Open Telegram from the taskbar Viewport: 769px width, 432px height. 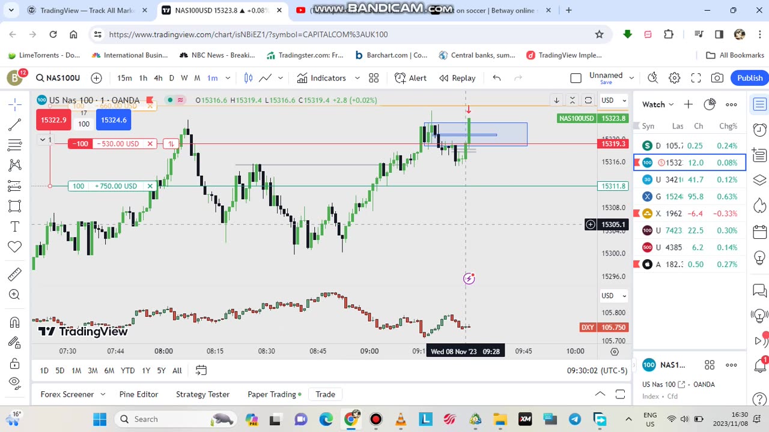pyautogui.click(x=574, y=419)
